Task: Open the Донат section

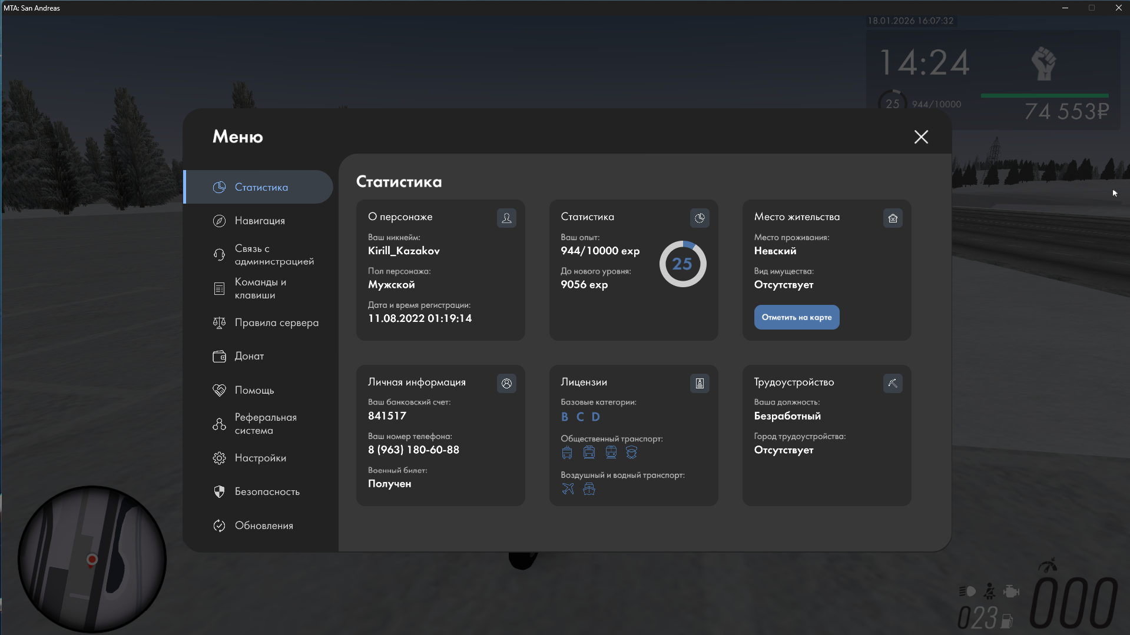Action: click(x=248, y=356)
